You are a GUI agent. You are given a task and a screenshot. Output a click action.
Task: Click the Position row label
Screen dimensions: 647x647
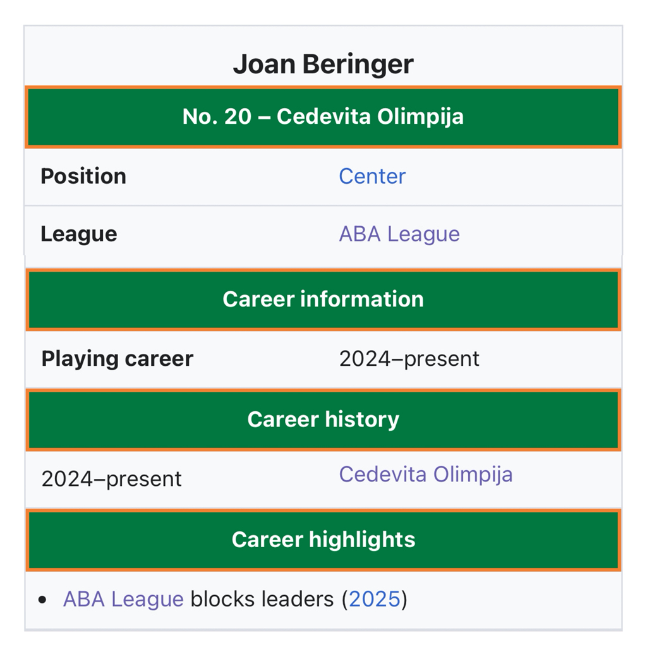tap(83, 176)
